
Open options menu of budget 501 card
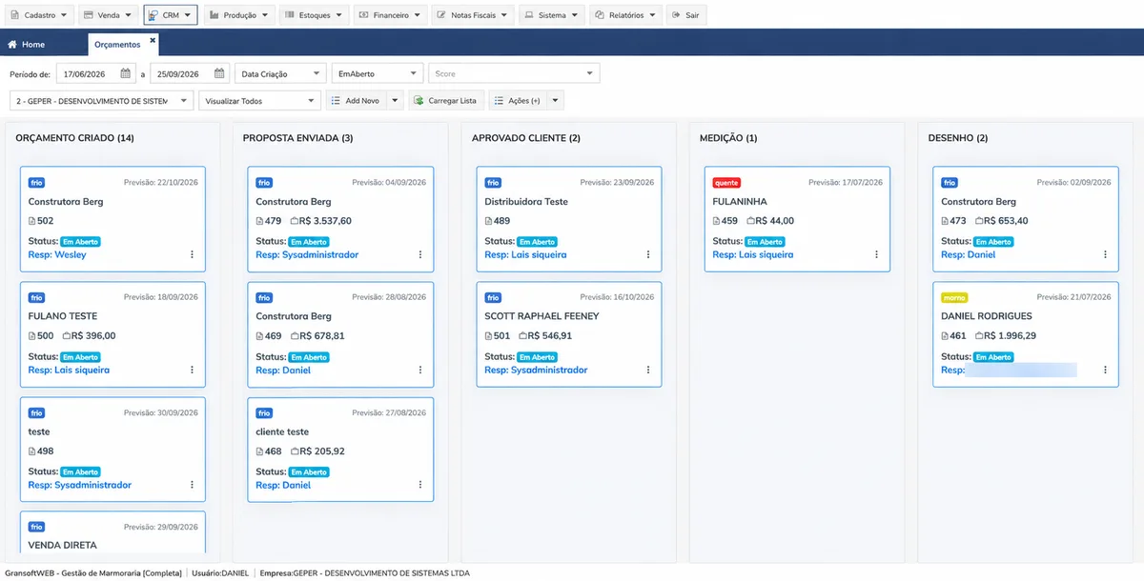[648, 370]
